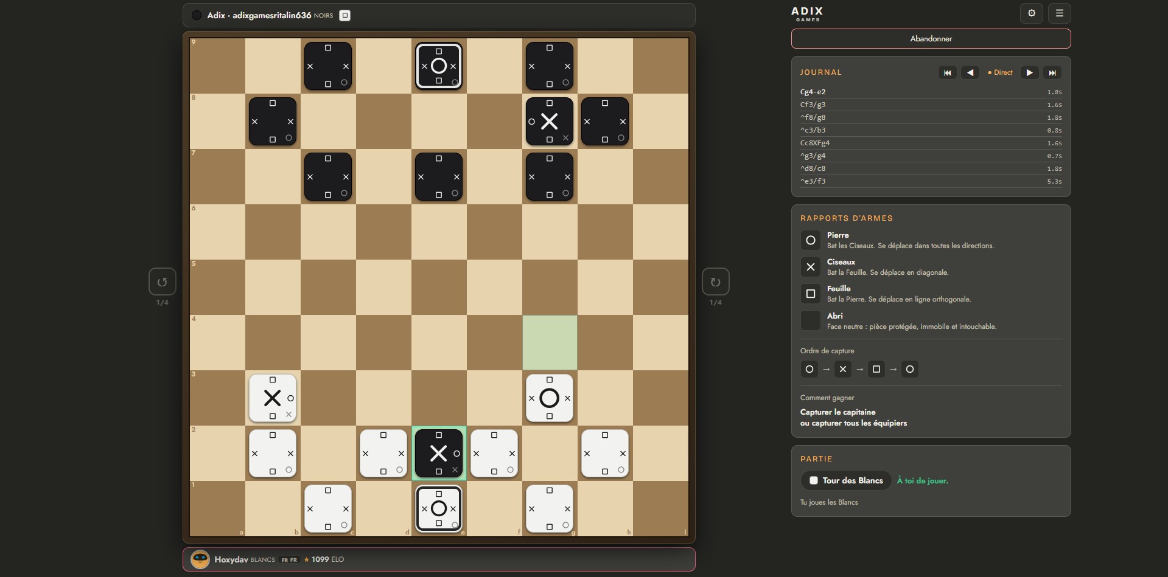Select the white stone piece on g3
1168x577 pixels.
(550, 398)
